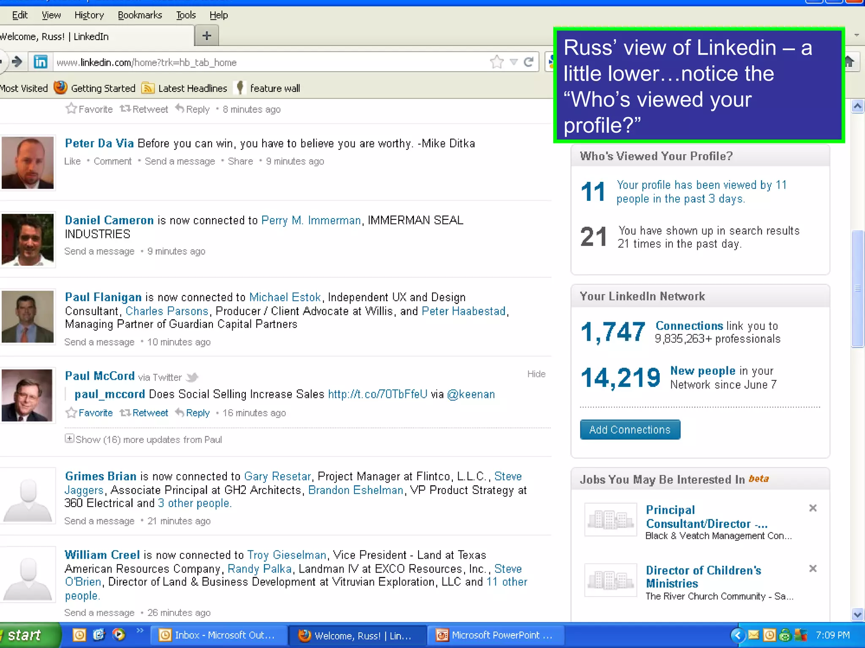Click the Perry M. Immerman link
Viewport: 865px width, 648px height.
click(311, 220)
